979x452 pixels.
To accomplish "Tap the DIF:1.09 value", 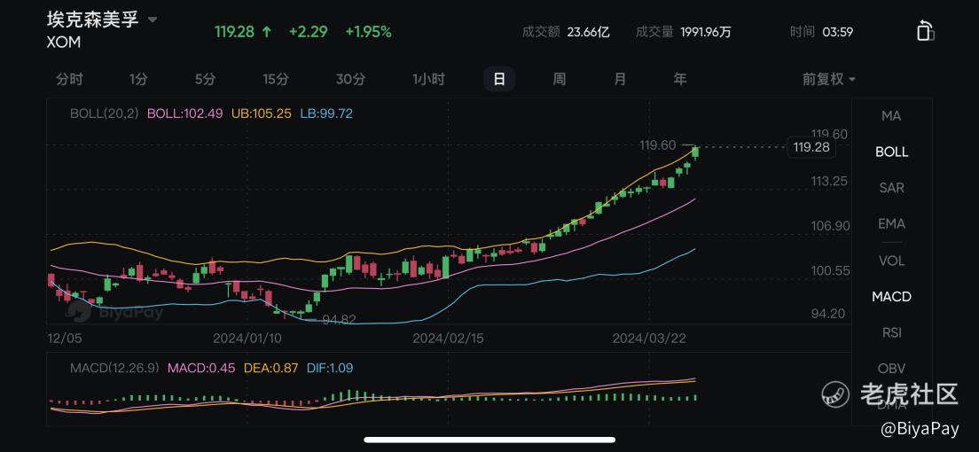I will (330, 368).
